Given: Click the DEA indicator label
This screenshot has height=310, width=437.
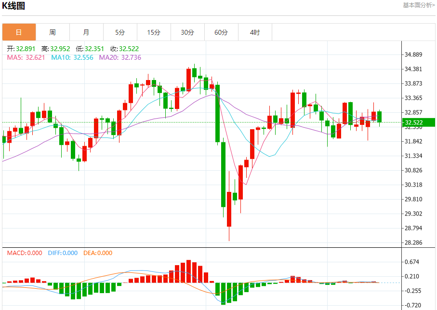Looking at the screenshot, I should point(98,253).
